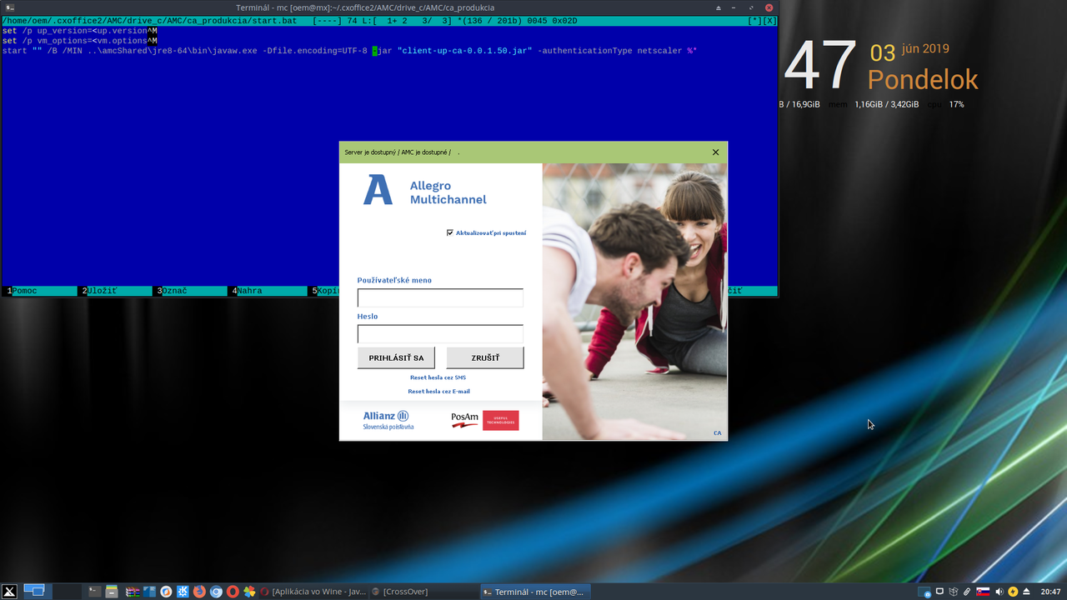Click the eject removable media tray icon

point(1026,592)
